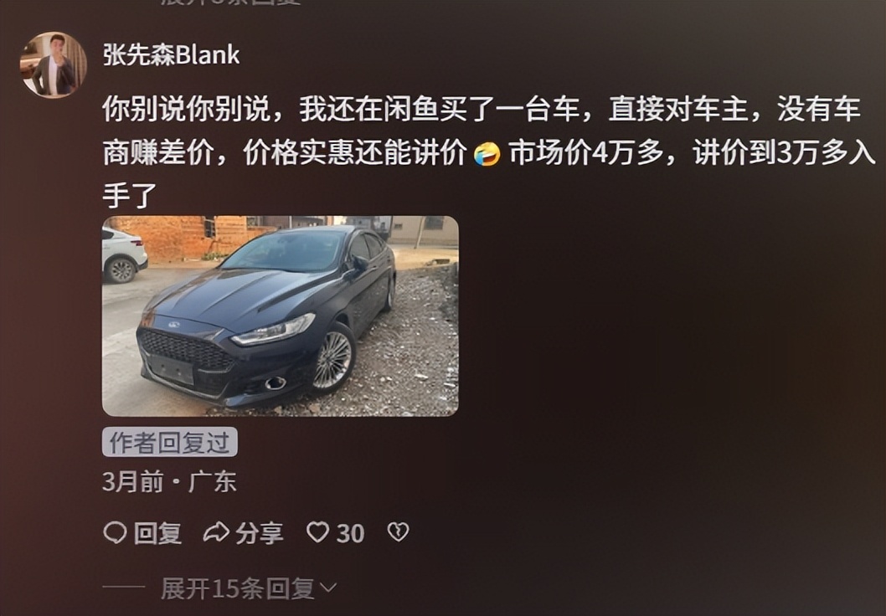886x616 pixels.
Task: Tap the laughing emoji in the comment
Action: click(487, 153)
